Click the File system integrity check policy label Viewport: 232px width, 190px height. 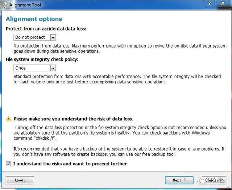tap(42, 59)
